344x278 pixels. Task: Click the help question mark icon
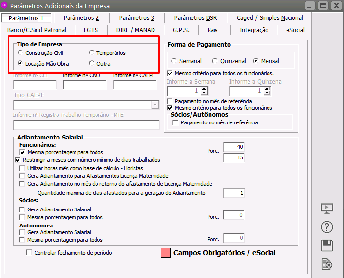pyautogui.click(x=327, y=227)
